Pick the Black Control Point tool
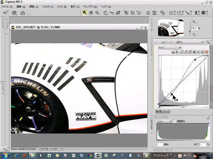Image resolution: width=213 pixels, height=159 pixels. tap(126, 13)
